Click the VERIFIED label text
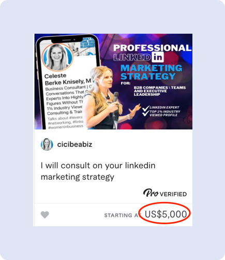 (x=173, y=194)
